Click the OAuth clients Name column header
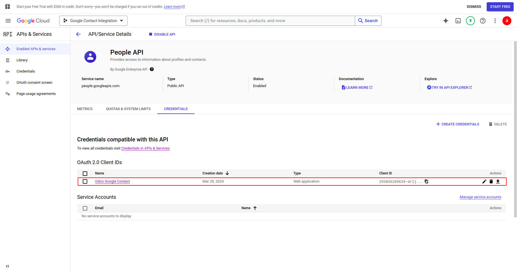This screenshot has width=517, height=273. pyautogui.click(x=100, y=173)
